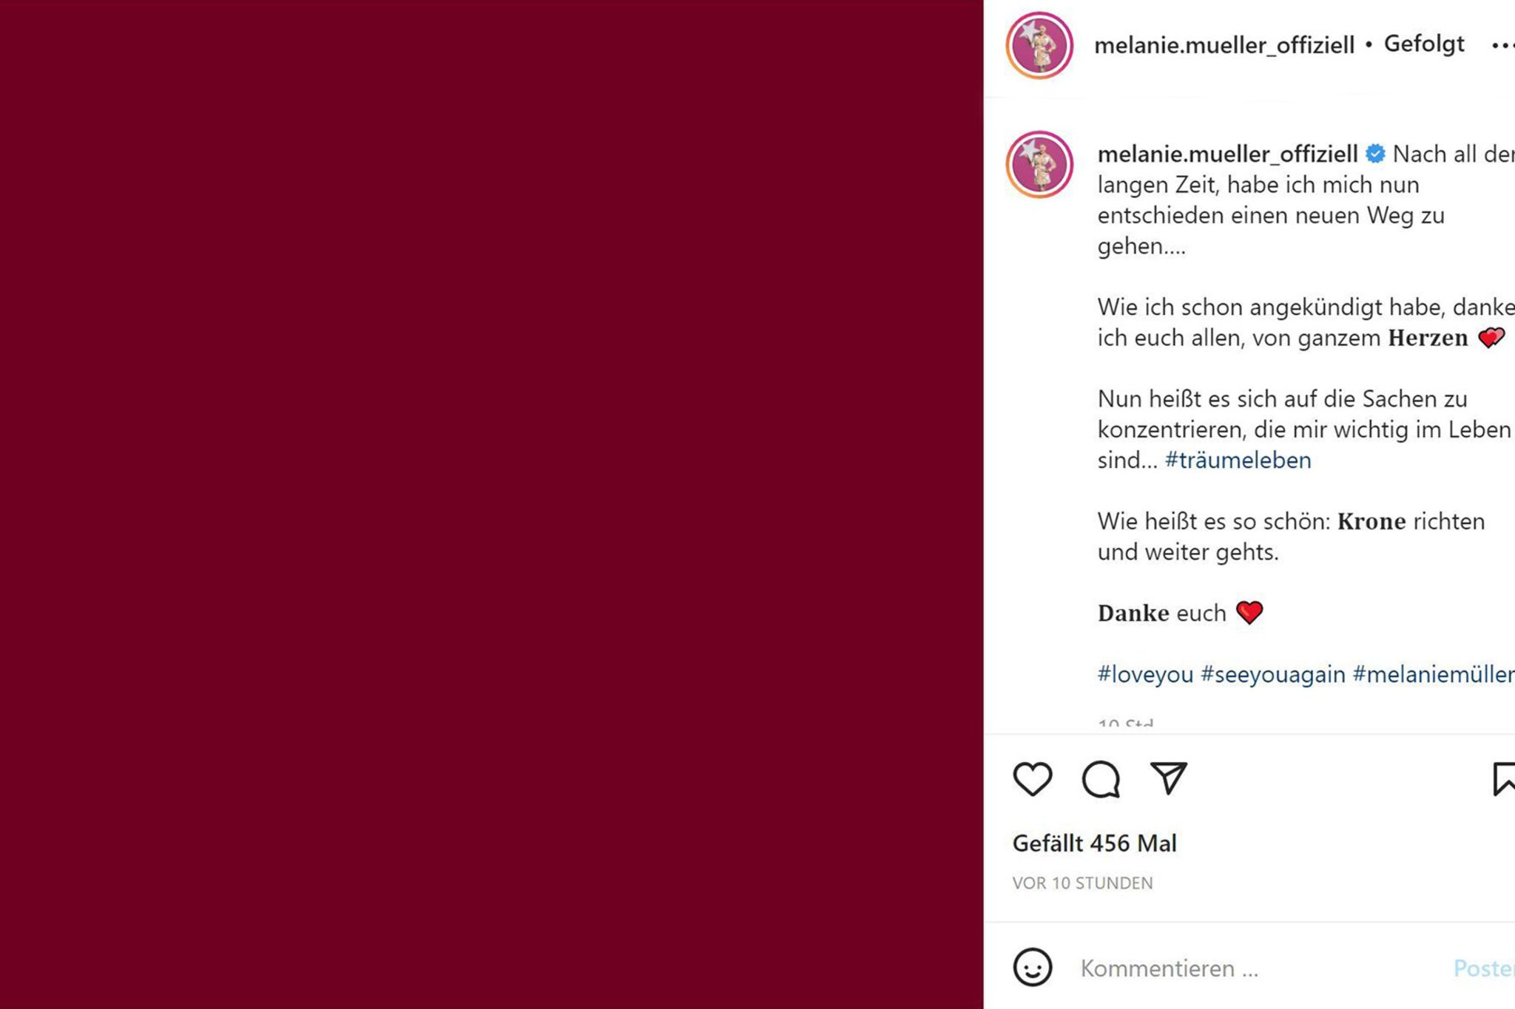Toggle the Gefolgt following status
The height and width of the screenshot is (1009, 1515).
(x=1424, y=44)
